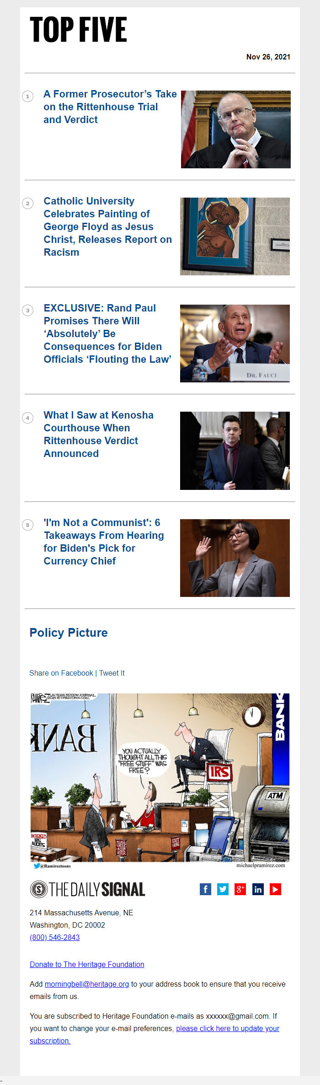Click the number 1 circle badge
Screen dimensions: 320x1085
coord(27,96)
